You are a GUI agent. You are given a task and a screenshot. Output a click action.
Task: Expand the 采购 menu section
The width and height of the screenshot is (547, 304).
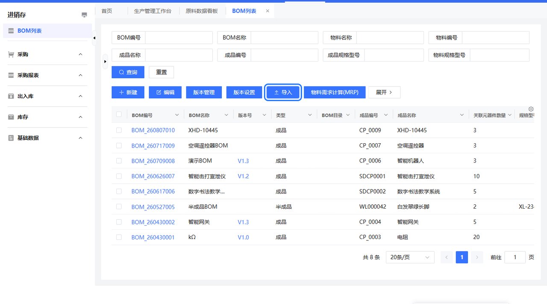(x=80, y=55)
